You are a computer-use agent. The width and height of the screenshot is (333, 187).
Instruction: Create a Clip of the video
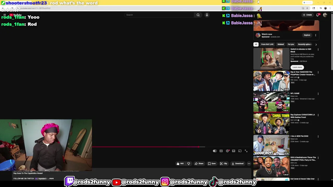click(223, 164)
